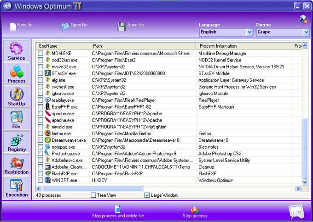Click the Stop process button
The height and width of the screenshot is (222, 313).
pos(195,212)
